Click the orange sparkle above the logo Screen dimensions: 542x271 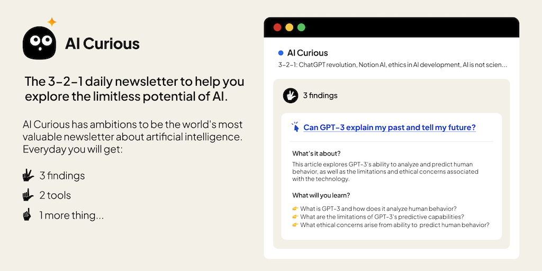52,22
